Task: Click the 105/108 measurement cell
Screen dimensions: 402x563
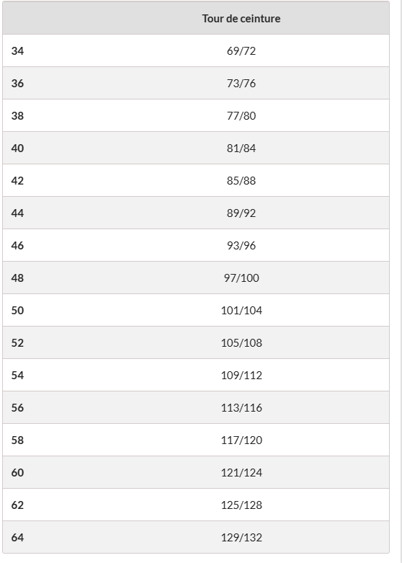Action: tap(241, 343)
